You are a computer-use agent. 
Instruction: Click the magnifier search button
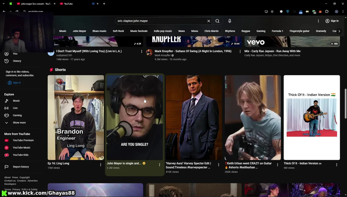point(217,21)
